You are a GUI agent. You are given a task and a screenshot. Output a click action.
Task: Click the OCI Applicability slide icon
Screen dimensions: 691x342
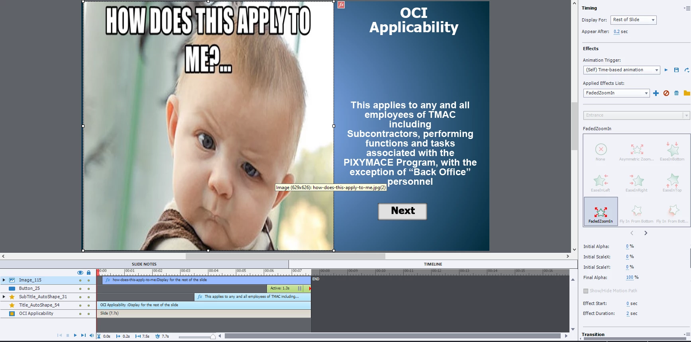click(x=12, y=314)
